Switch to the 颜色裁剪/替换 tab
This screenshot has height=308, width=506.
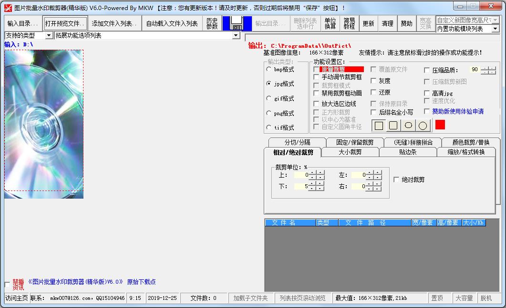[x=471, y=142]
